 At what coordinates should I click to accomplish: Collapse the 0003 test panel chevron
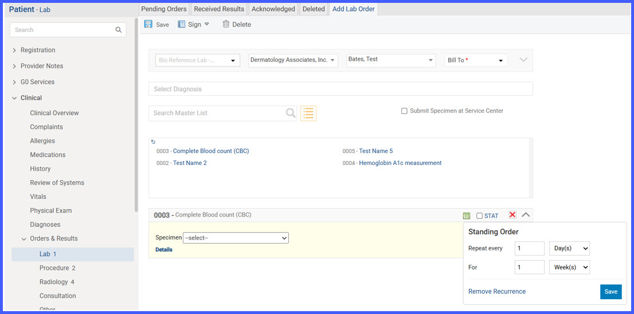click(x=526, y=215)
